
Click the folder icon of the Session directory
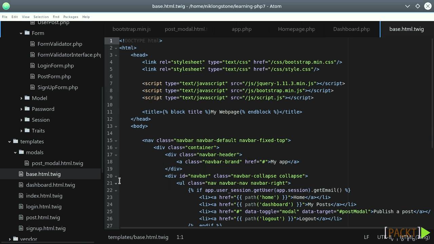(27, 120)
